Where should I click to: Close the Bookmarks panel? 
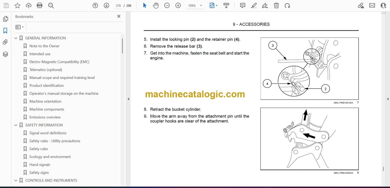[x=119, y=16]
